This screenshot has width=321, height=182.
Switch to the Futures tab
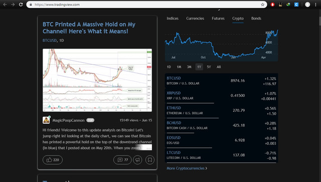[218, 19]
